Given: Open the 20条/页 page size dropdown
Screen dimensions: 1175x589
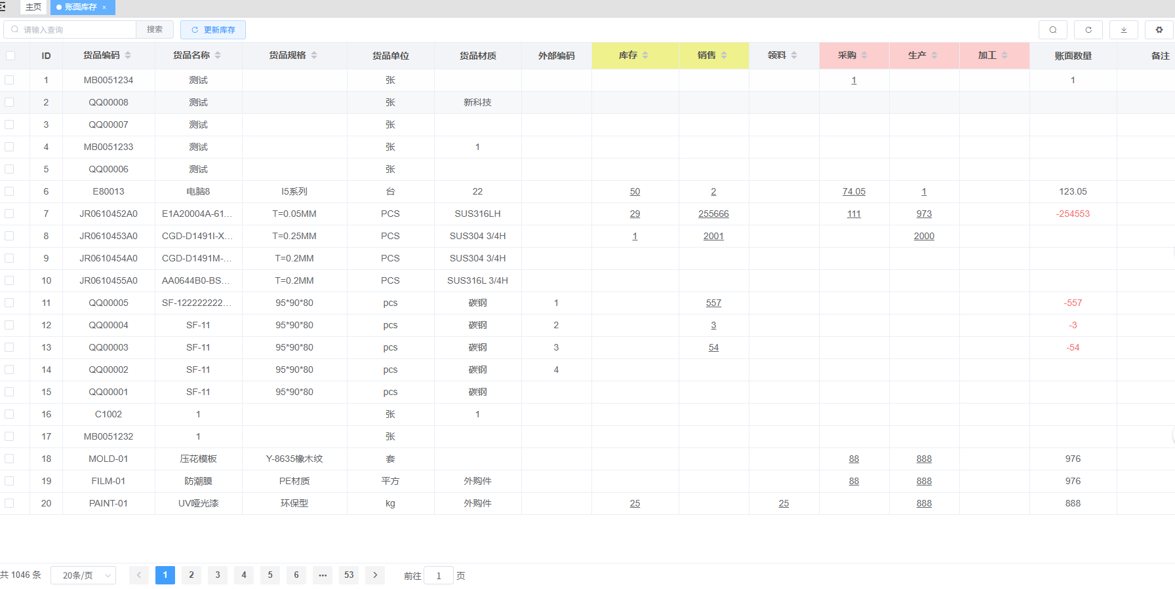Looking at the screenshot, I should [83, 575].
